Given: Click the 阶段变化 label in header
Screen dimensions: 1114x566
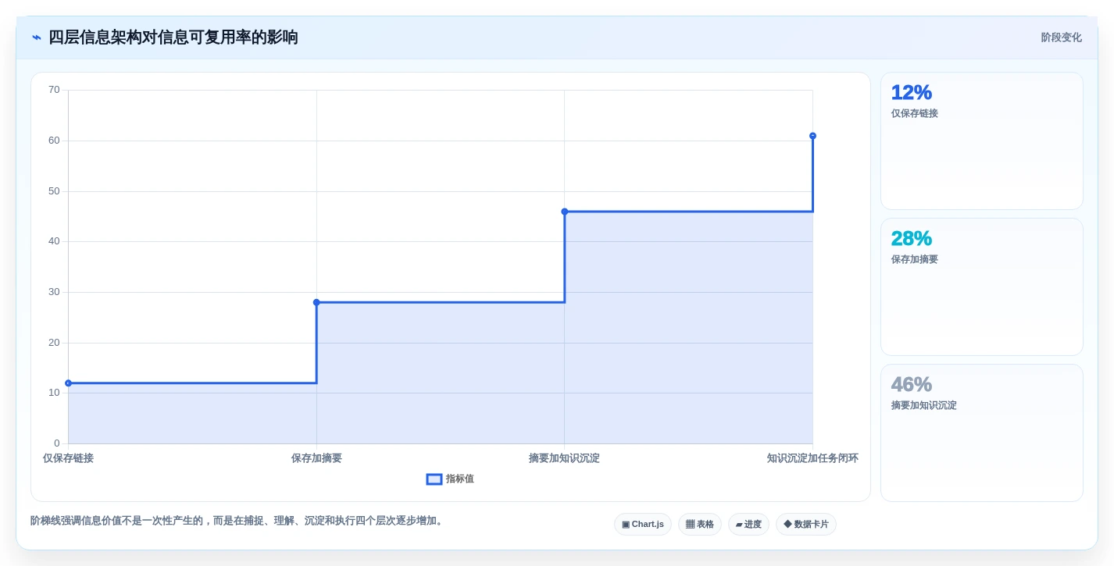Looking at the screenshot, I should tap(1061, 37).
